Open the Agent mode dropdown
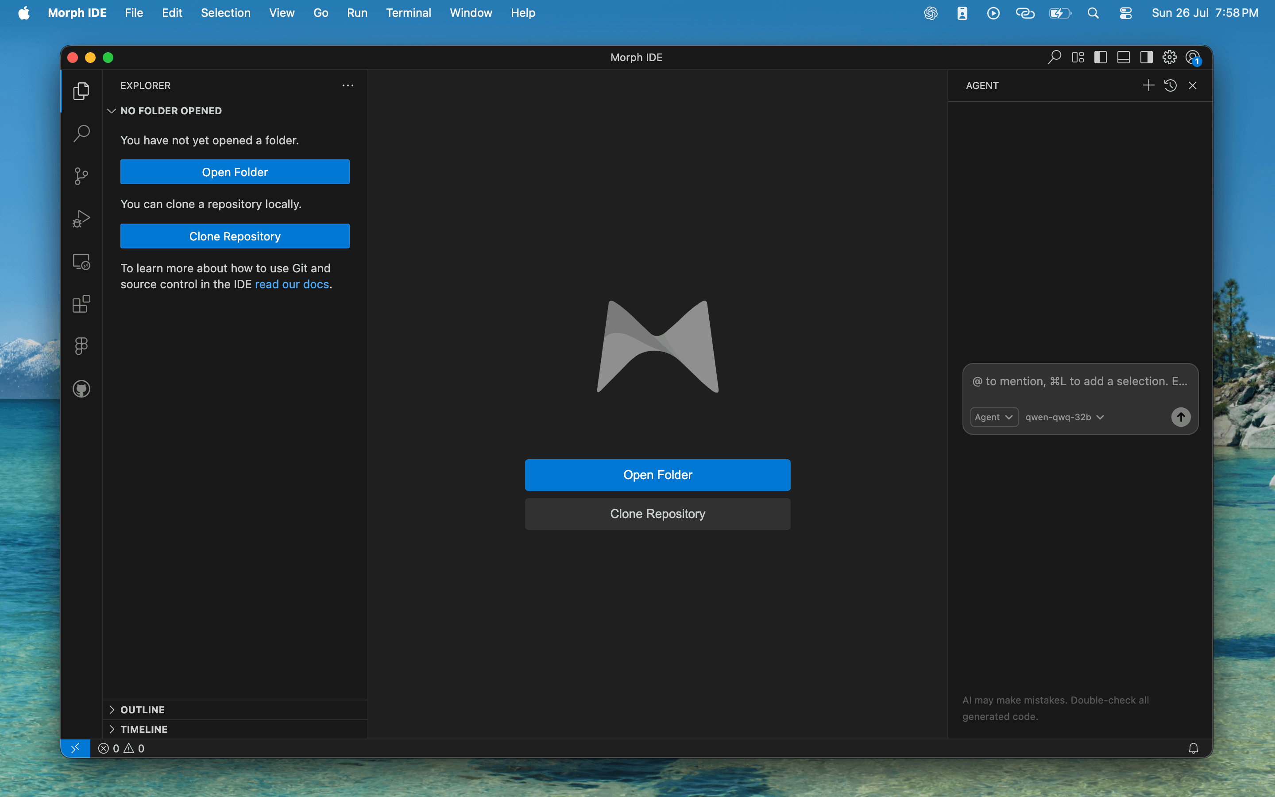The image size is (1275, 797). tap(993, 417)
